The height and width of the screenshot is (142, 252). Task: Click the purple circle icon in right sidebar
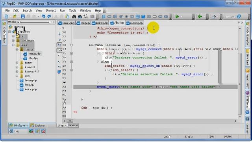tap(247, 93)
